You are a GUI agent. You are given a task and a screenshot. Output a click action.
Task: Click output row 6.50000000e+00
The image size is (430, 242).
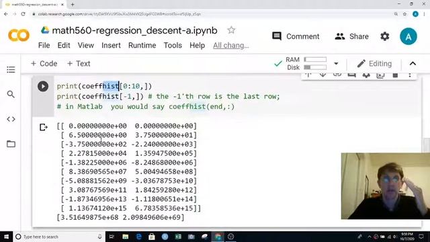(x=128, y=135)
